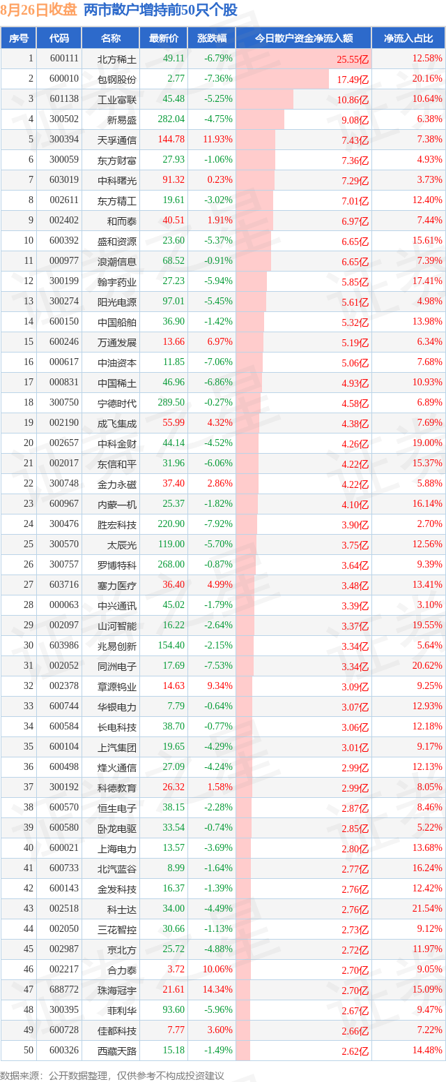This screenshot has width=446, height=1082.
Task: Click stock code 600584
Action: [x=64, y=727]
